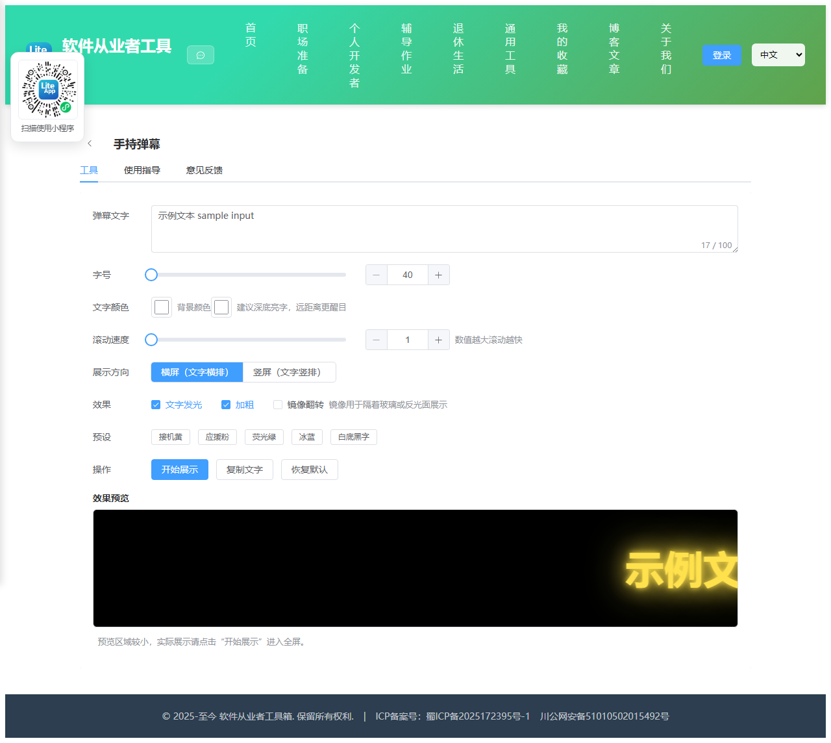
Task: Click the 弹幕文字 text area
Action: coord(445,229)
